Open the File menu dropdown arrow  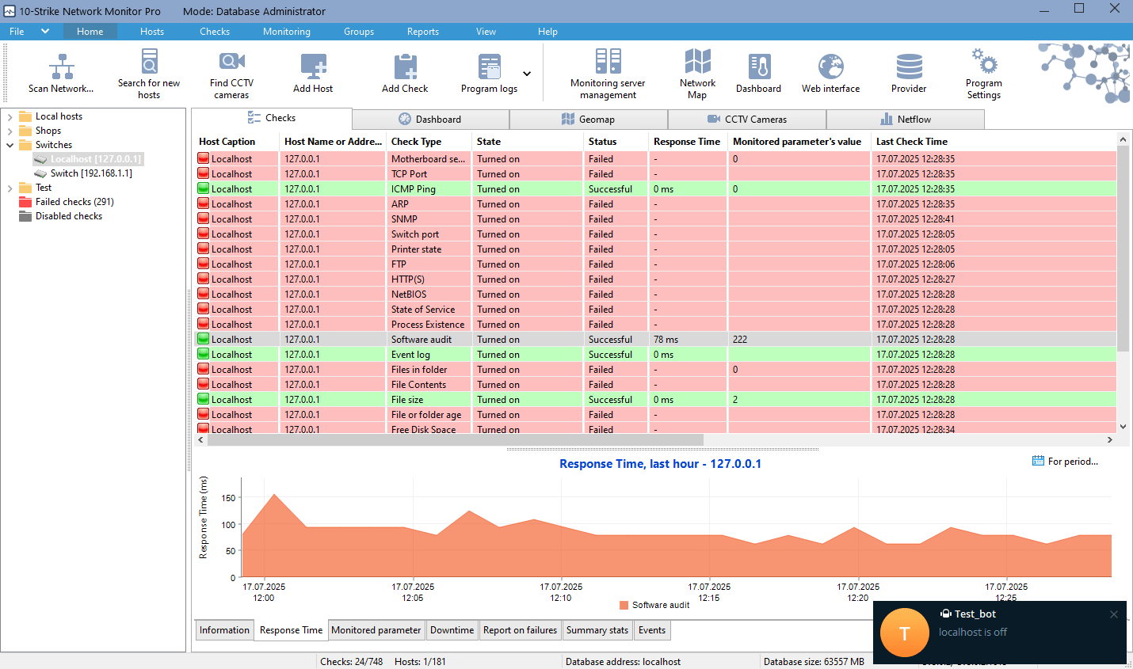(x=45, y=32)
